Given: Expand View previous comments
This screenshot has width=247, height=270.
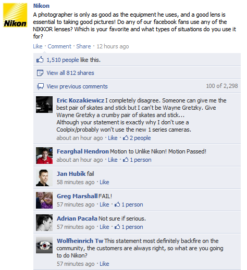Looking at the screenshot, I should 77,86.
